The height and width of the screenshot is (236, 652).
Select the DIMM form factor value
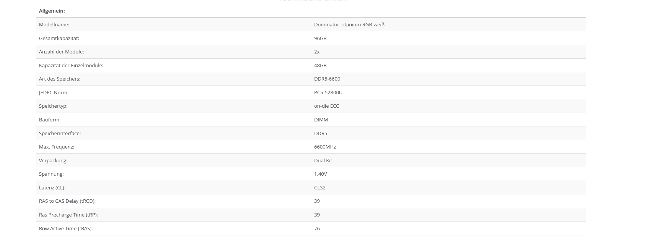(x=321, y=120)
